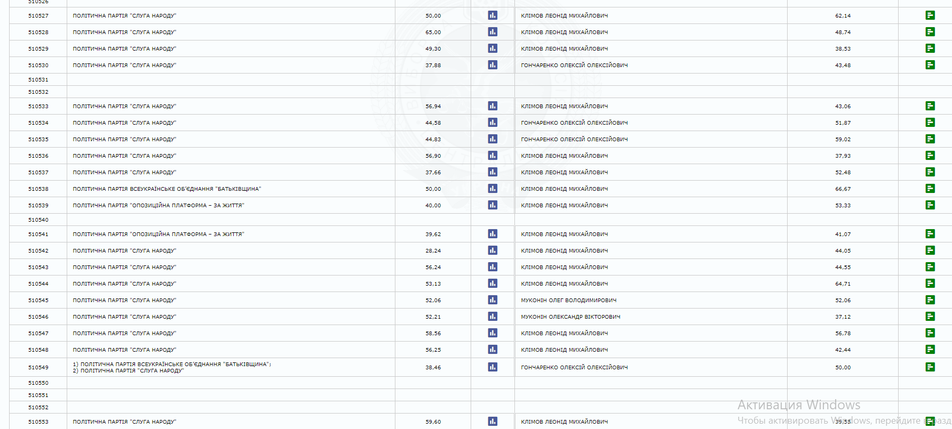Click candidate name in row 510535

pos(574,140)
